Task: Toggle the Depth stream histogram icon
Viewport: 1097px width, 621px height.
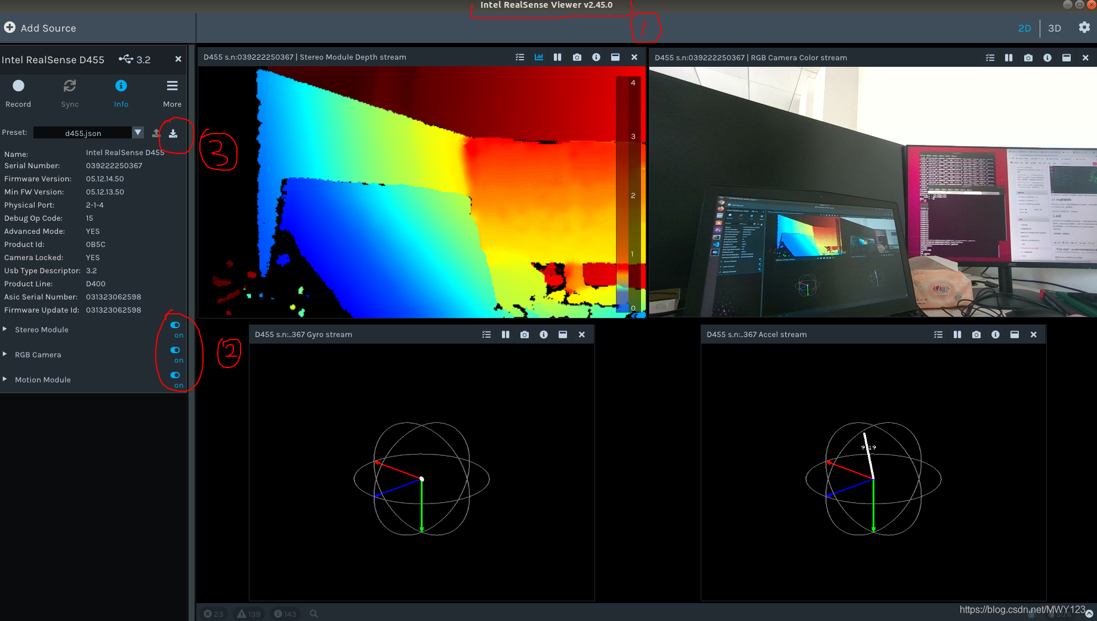Action: [539, 57]
